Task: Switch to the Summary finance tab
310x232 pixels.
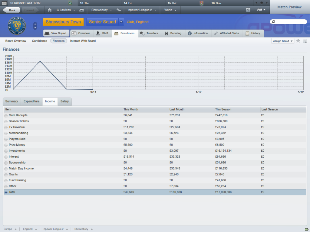Action: pos(12,101)
